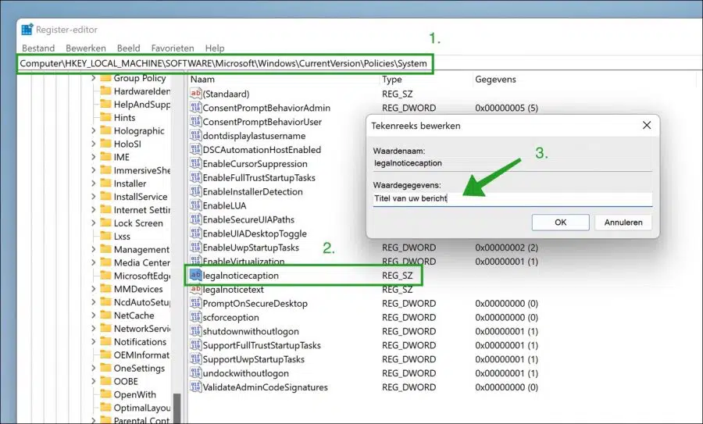Click the tree pane vertical scrollbar thumb
Screen dimensions: 703x424
click(x=177, y=408)
